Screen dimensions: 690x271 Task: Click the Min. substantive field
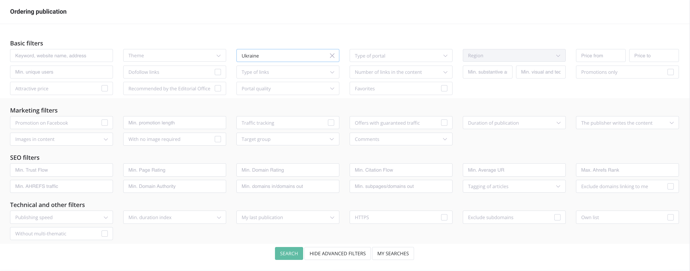click(487, 72)
